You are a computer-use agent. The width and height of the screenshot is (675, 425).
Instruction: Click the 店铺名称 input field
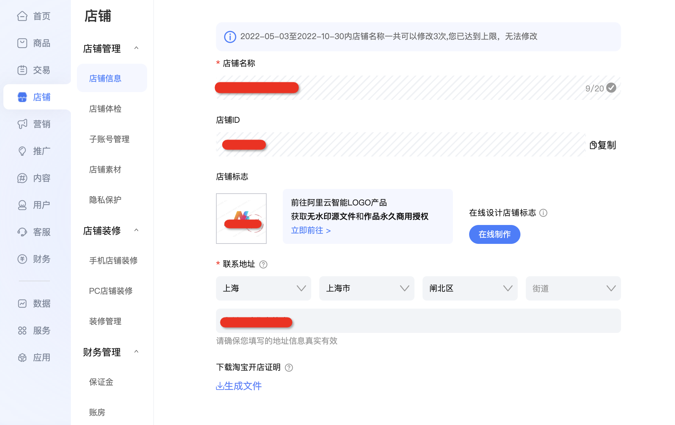[418, 88]
